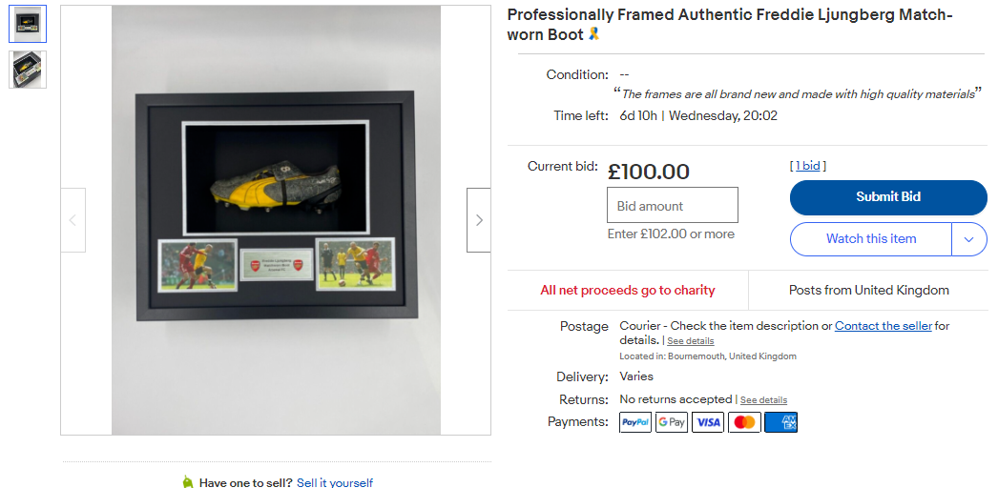This screenshot has width=998, height=488.
Task: Click the Google Pay payment icon
Action: click(672, 422)
